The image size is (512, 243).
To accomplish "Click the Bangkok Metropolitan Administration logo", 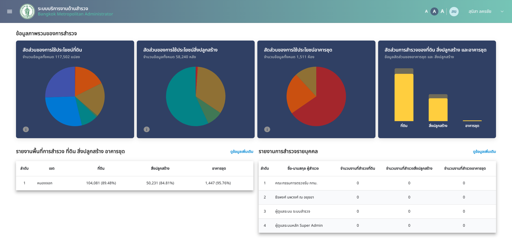I will pyautogui.click(x=27, y=11).
